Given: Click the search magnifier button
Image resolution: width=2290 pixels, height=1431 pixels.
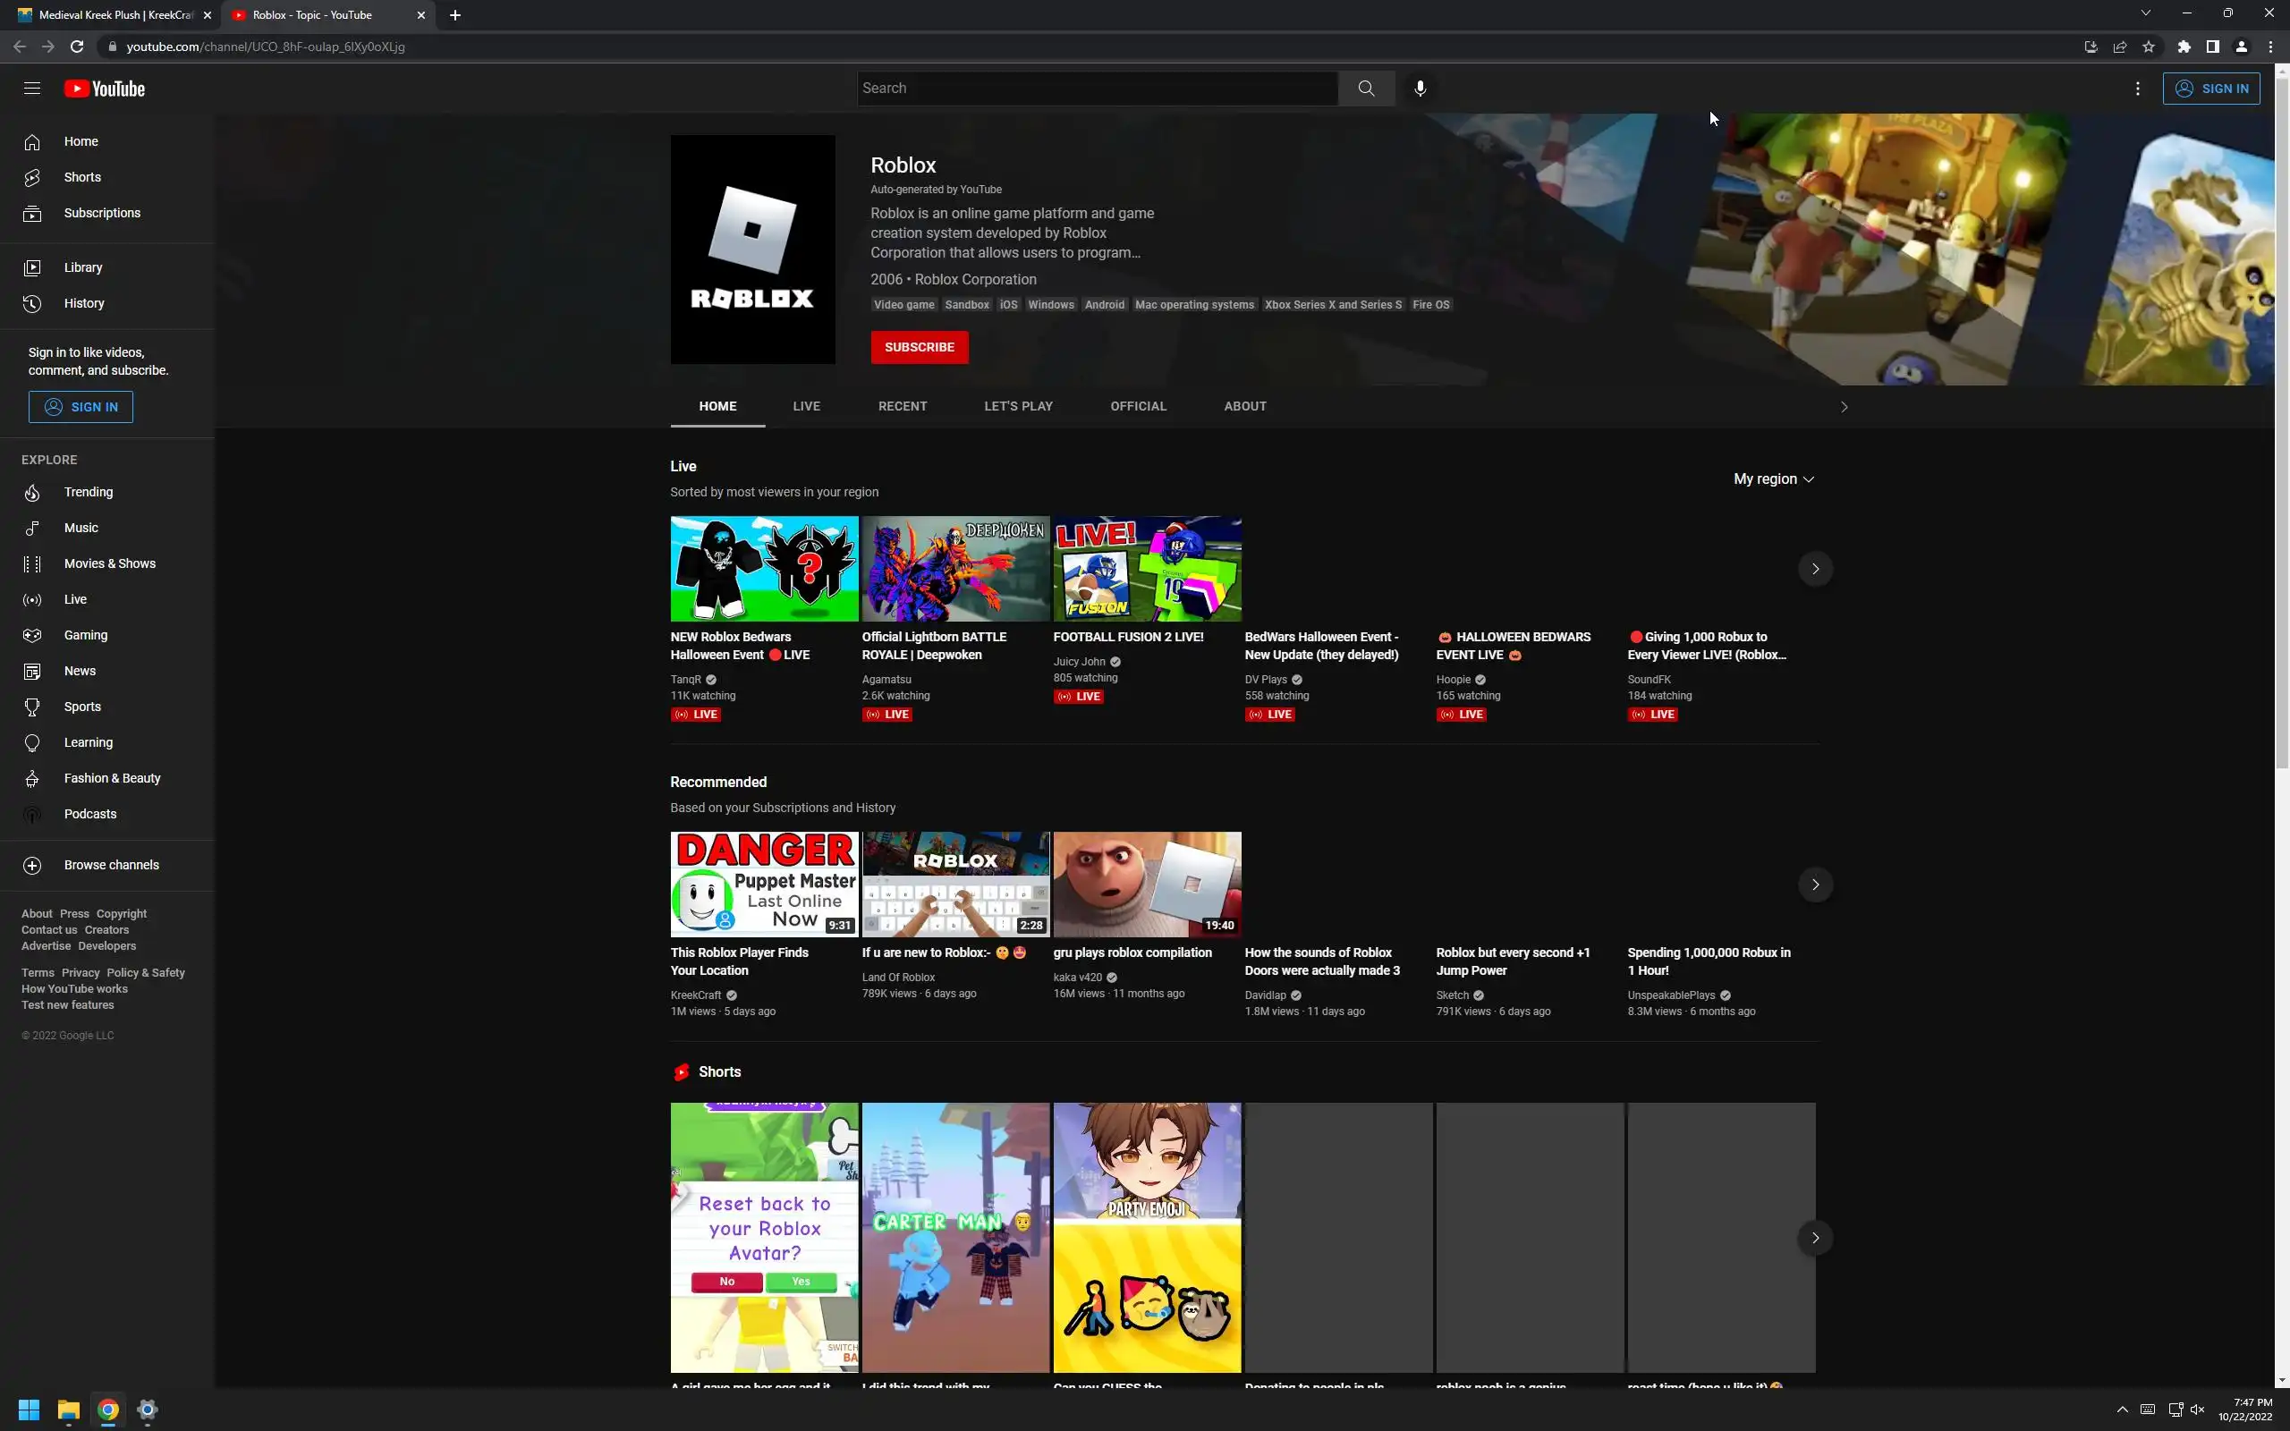Looking at the screenshot, I should click(1365, 88).
